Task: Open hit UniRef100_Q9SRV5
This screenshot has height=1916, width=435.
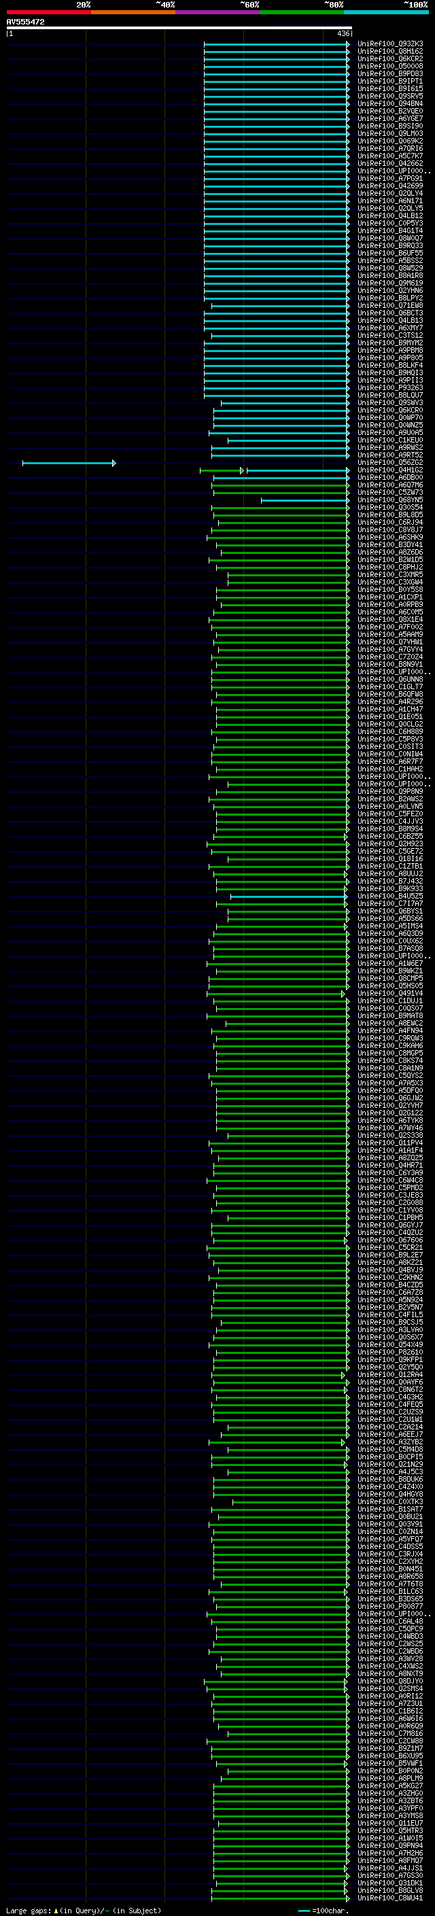Action: pos(389,96)
